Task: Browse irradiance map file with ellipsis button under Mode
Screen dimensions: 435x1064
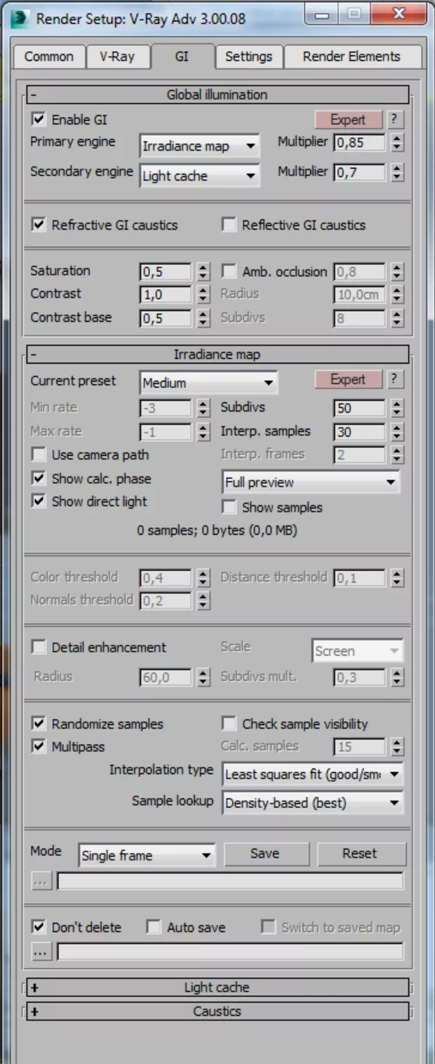Action: click(x=41, y=882)
